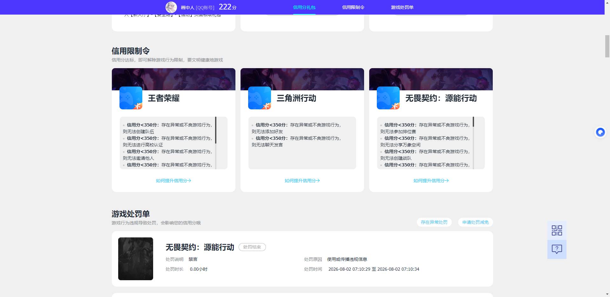Open the 三角洲行动 game icon

(x=260, y=98)
